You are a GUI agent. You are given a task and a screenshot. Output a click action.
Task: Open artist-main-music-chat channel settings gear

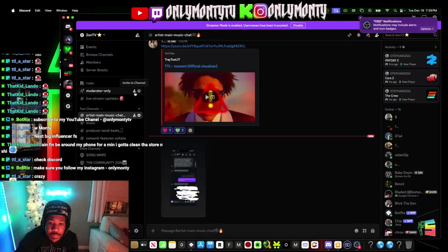coord(139,115)
